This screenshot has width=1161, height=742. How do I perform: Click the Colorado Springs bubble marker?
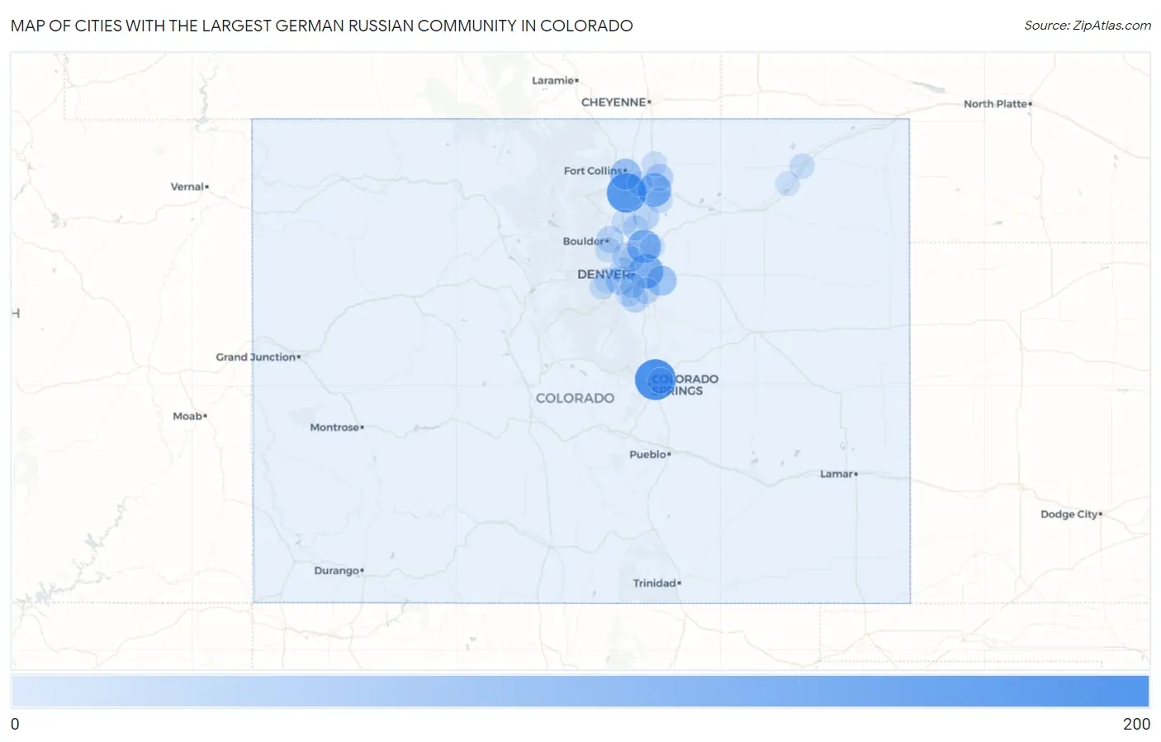655,380
